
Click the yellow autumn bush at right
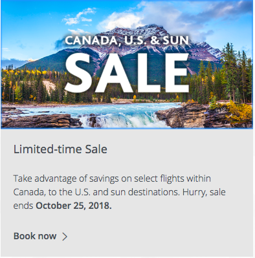(239, 111)
